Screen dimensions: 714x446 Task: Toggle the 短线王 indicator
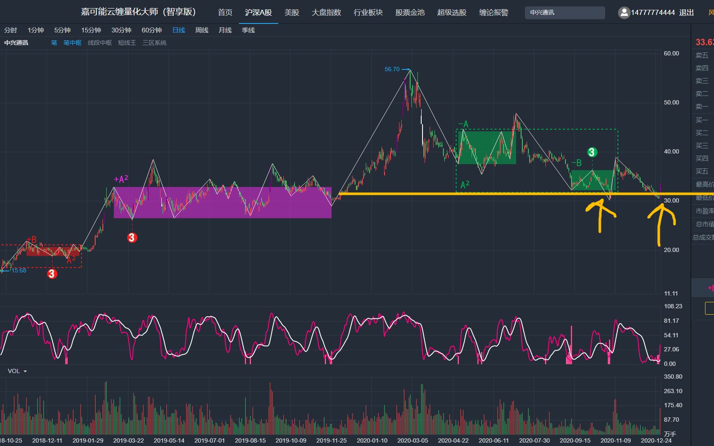127,43
